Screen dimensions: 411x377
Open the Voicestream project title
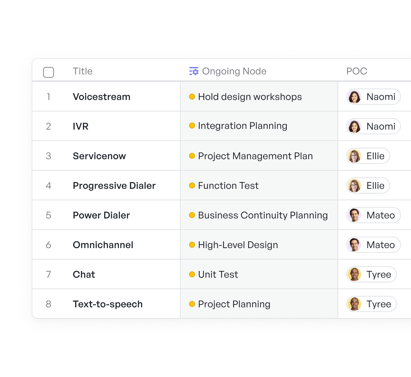point(101,97)
